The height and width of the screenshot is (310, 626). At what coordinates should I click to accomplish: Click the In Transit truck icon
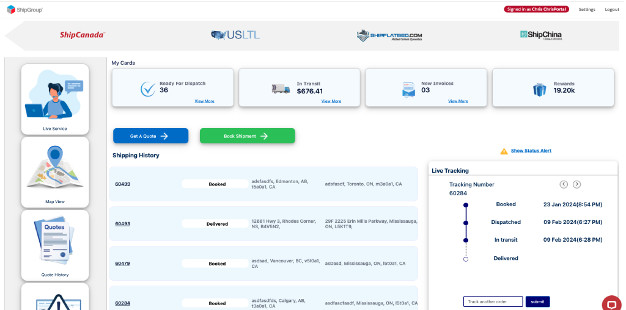281,89
